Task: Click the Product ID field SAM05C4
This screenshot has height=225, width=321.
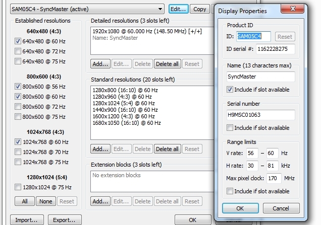Action: click(253, 36)
